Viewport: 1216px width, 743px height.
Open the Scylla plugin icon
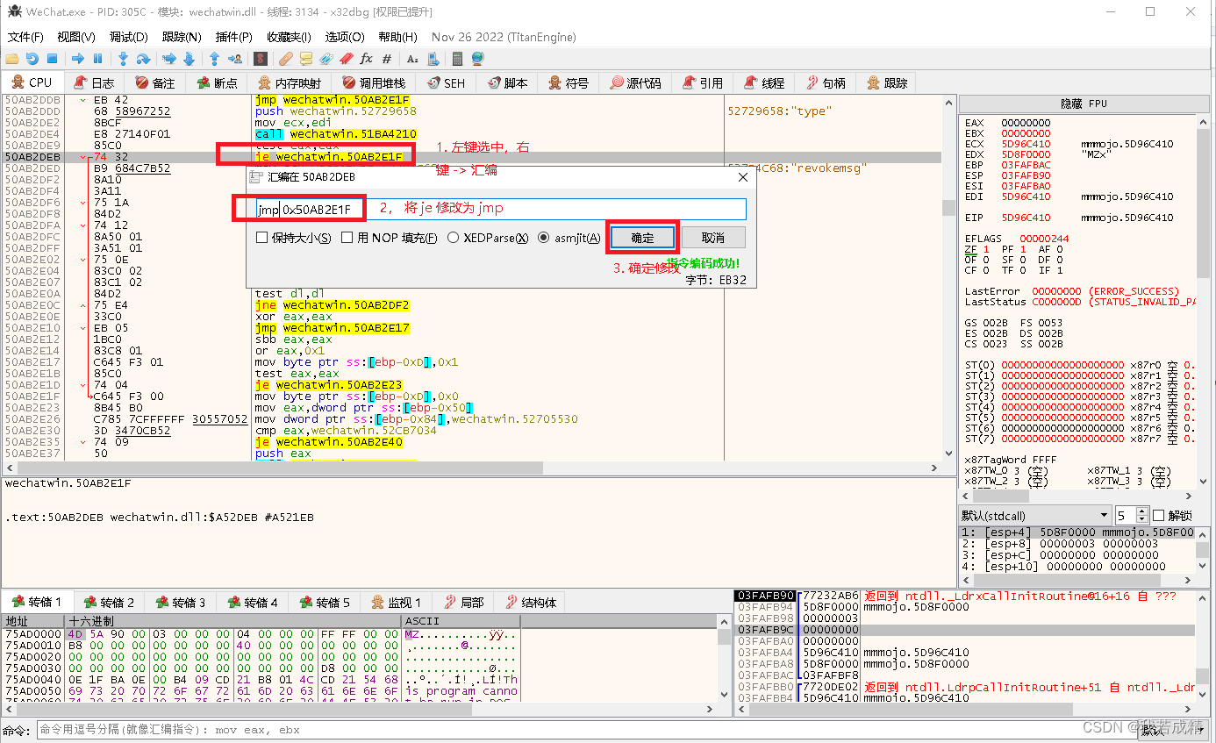[x=260, y=59]
